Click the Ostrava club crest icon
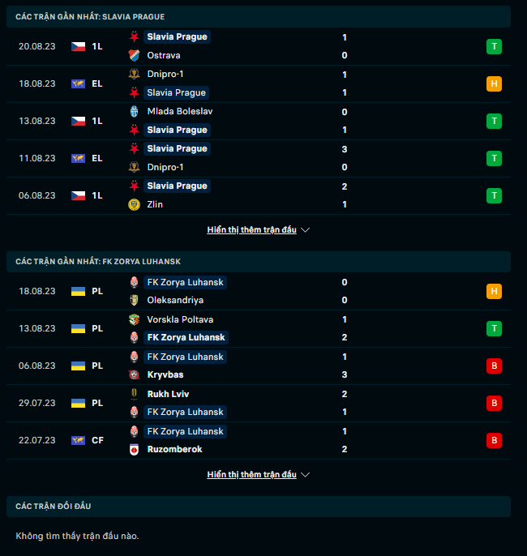 (x=134, y=55)
